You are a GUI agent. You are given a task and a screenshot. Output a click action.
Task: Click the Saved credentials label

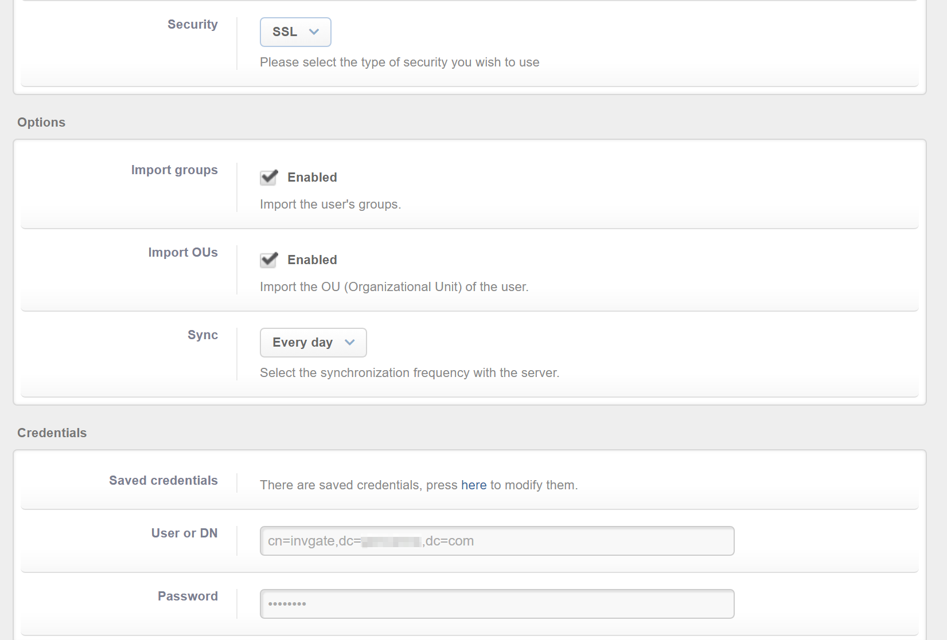(x=163, y=481)
